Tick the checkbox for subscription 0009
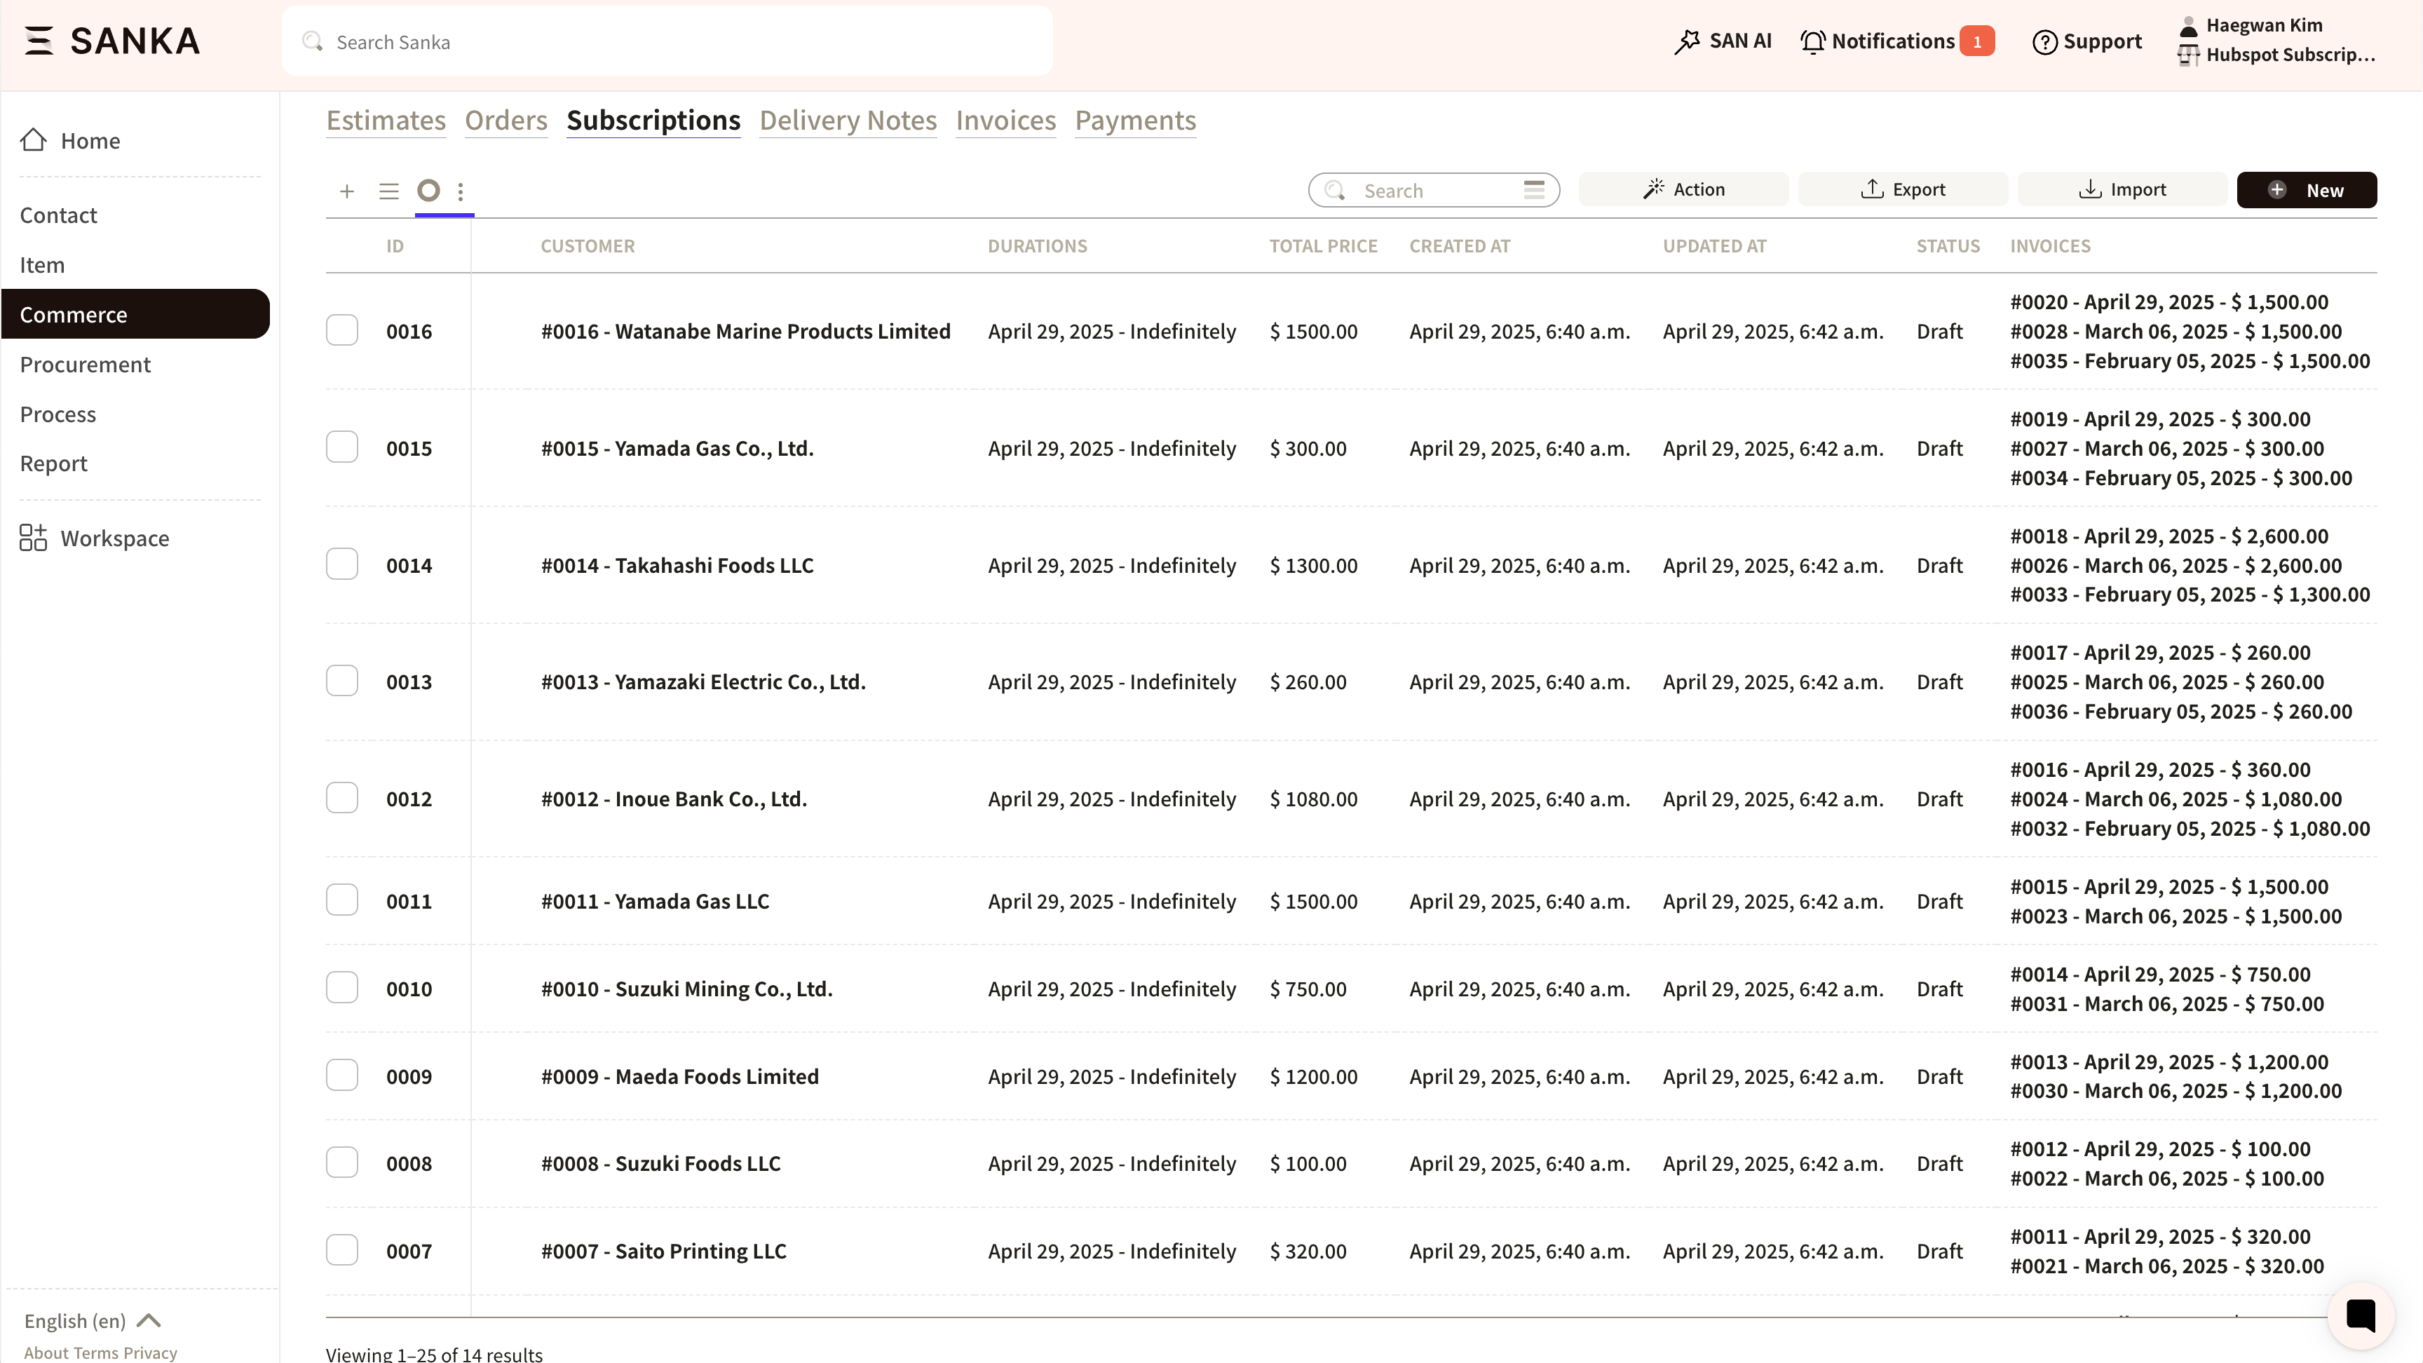Viewport: 2423px width, 1363px height. (x=342, y=1075)
